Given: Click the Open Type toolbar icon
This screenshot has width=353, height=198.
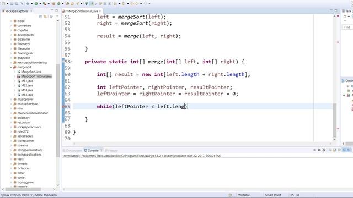Looking at the screenshot, I should point(67,4).
